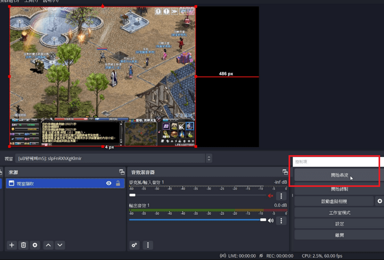The height and width of the screenshot is (260, 384).
Task: Move the source down with the down arrow
Action: tap(60, 245)
